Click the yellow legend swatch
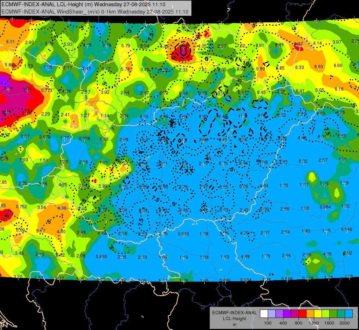This screenshot has height=330, width=359. [318, 313]
